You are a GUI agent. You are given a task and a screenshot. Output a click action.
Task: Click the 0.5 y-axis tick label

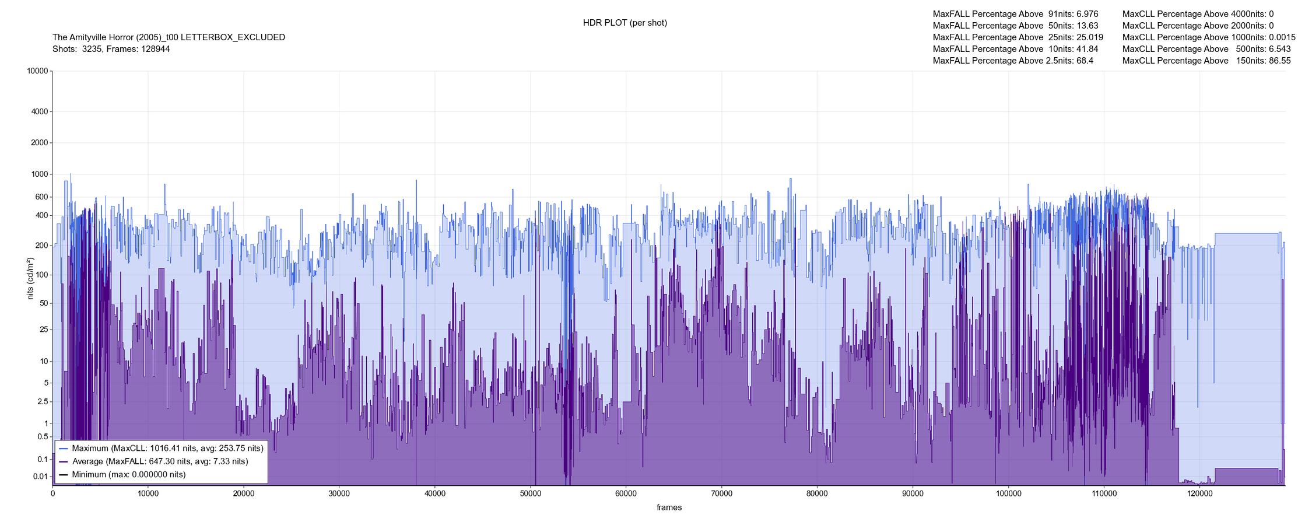pyautogui.click(x=43, y=437)
